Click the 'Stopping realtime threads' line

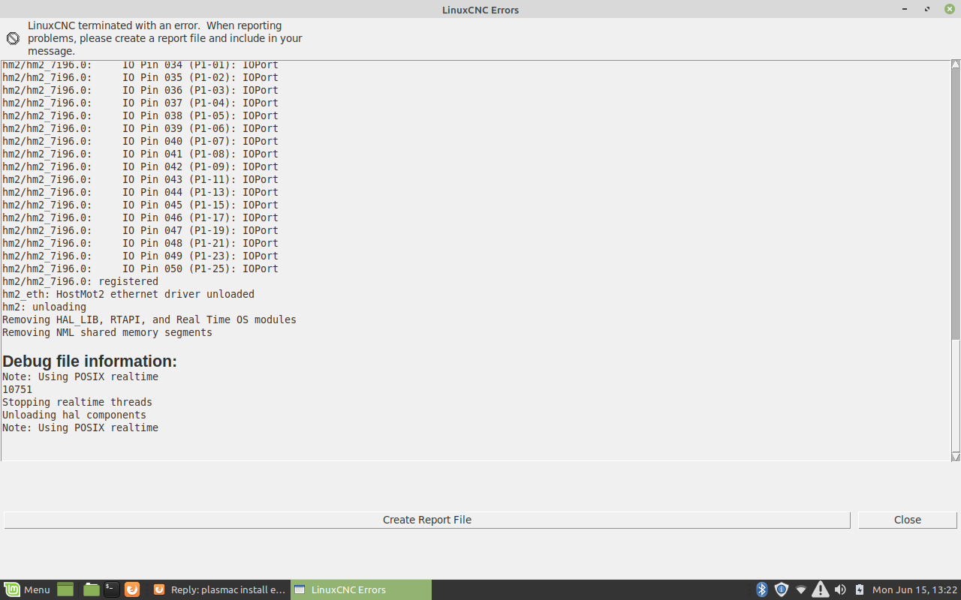click(77, 402)
